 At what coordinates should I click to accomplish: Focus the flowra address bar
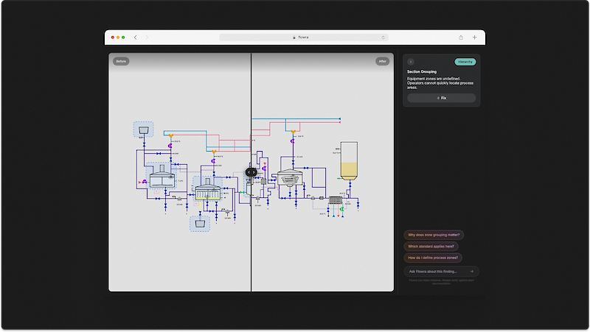click(304, 38)
